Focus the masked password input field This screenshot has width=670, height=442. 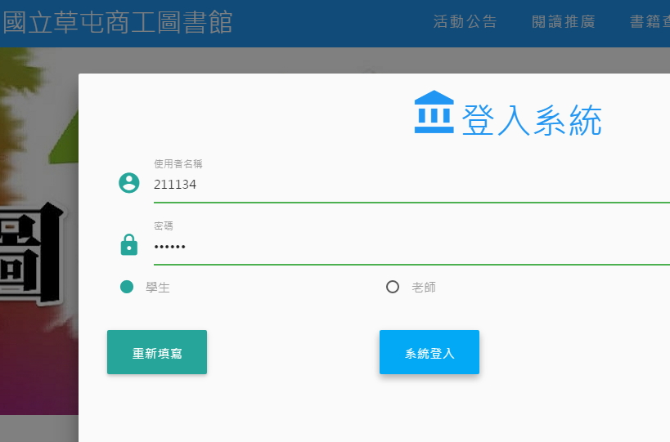tap(409, 247)
